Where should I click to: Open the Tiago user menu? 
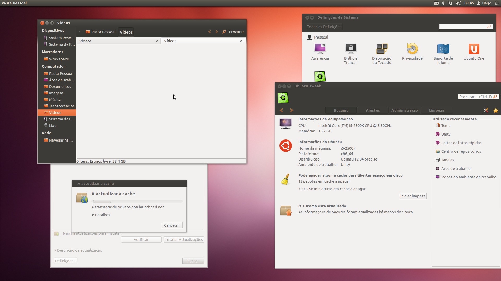point(484,3)
